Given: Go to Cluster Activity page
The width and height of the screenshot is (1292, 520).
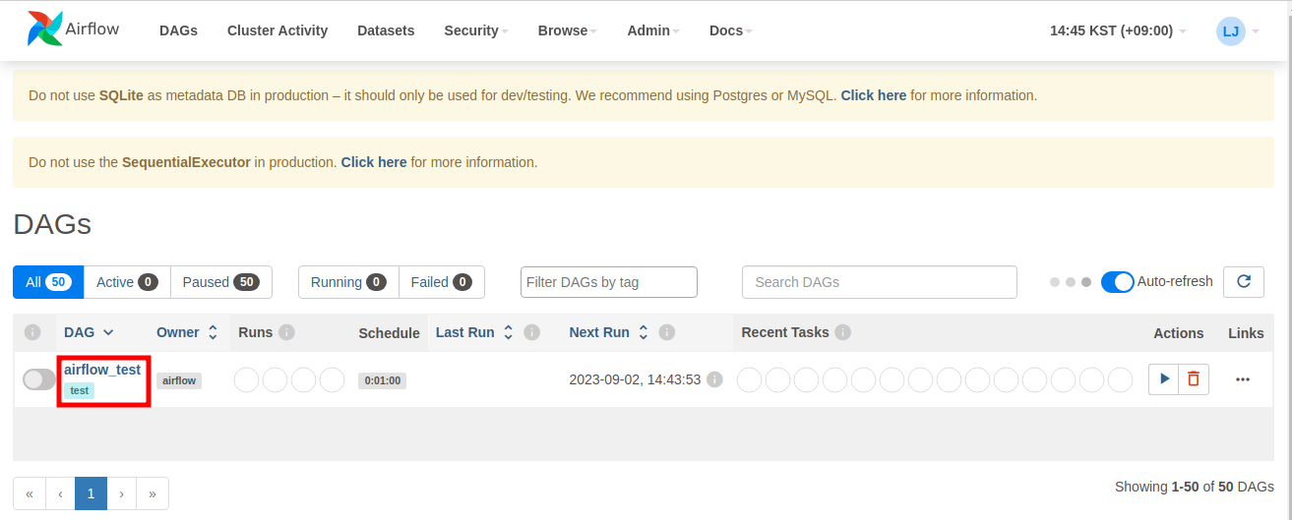Looking at the screenshot, I should [277, 30].
